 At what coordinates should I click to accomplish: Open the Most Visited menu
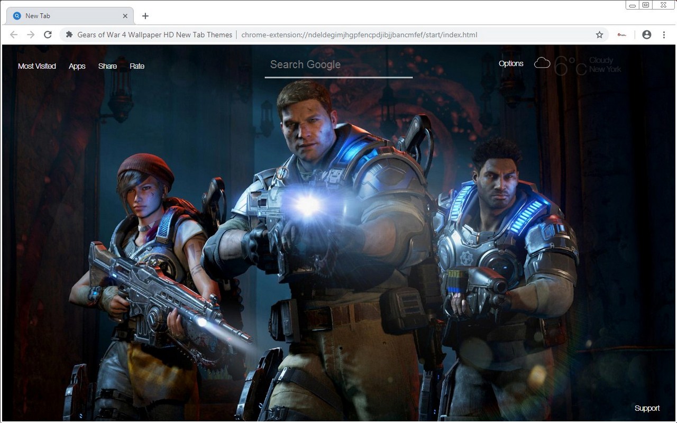pyautogui.click(x=37, y=66)
